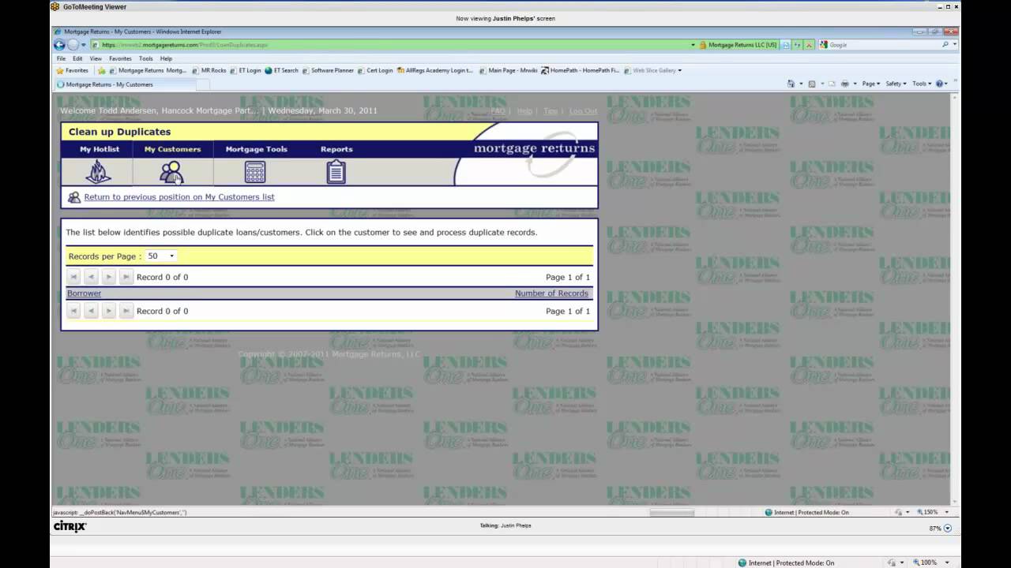Select the Mortgage Tools navigation tab
This screenshot has height=568, width=1011.
[257, 149]
